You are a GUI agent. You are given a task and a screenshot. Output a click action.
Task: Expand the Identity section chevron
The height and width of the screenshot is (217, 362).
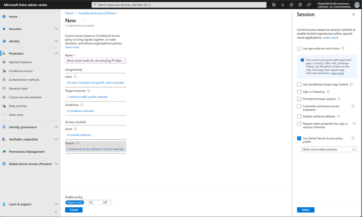point(56,41)
